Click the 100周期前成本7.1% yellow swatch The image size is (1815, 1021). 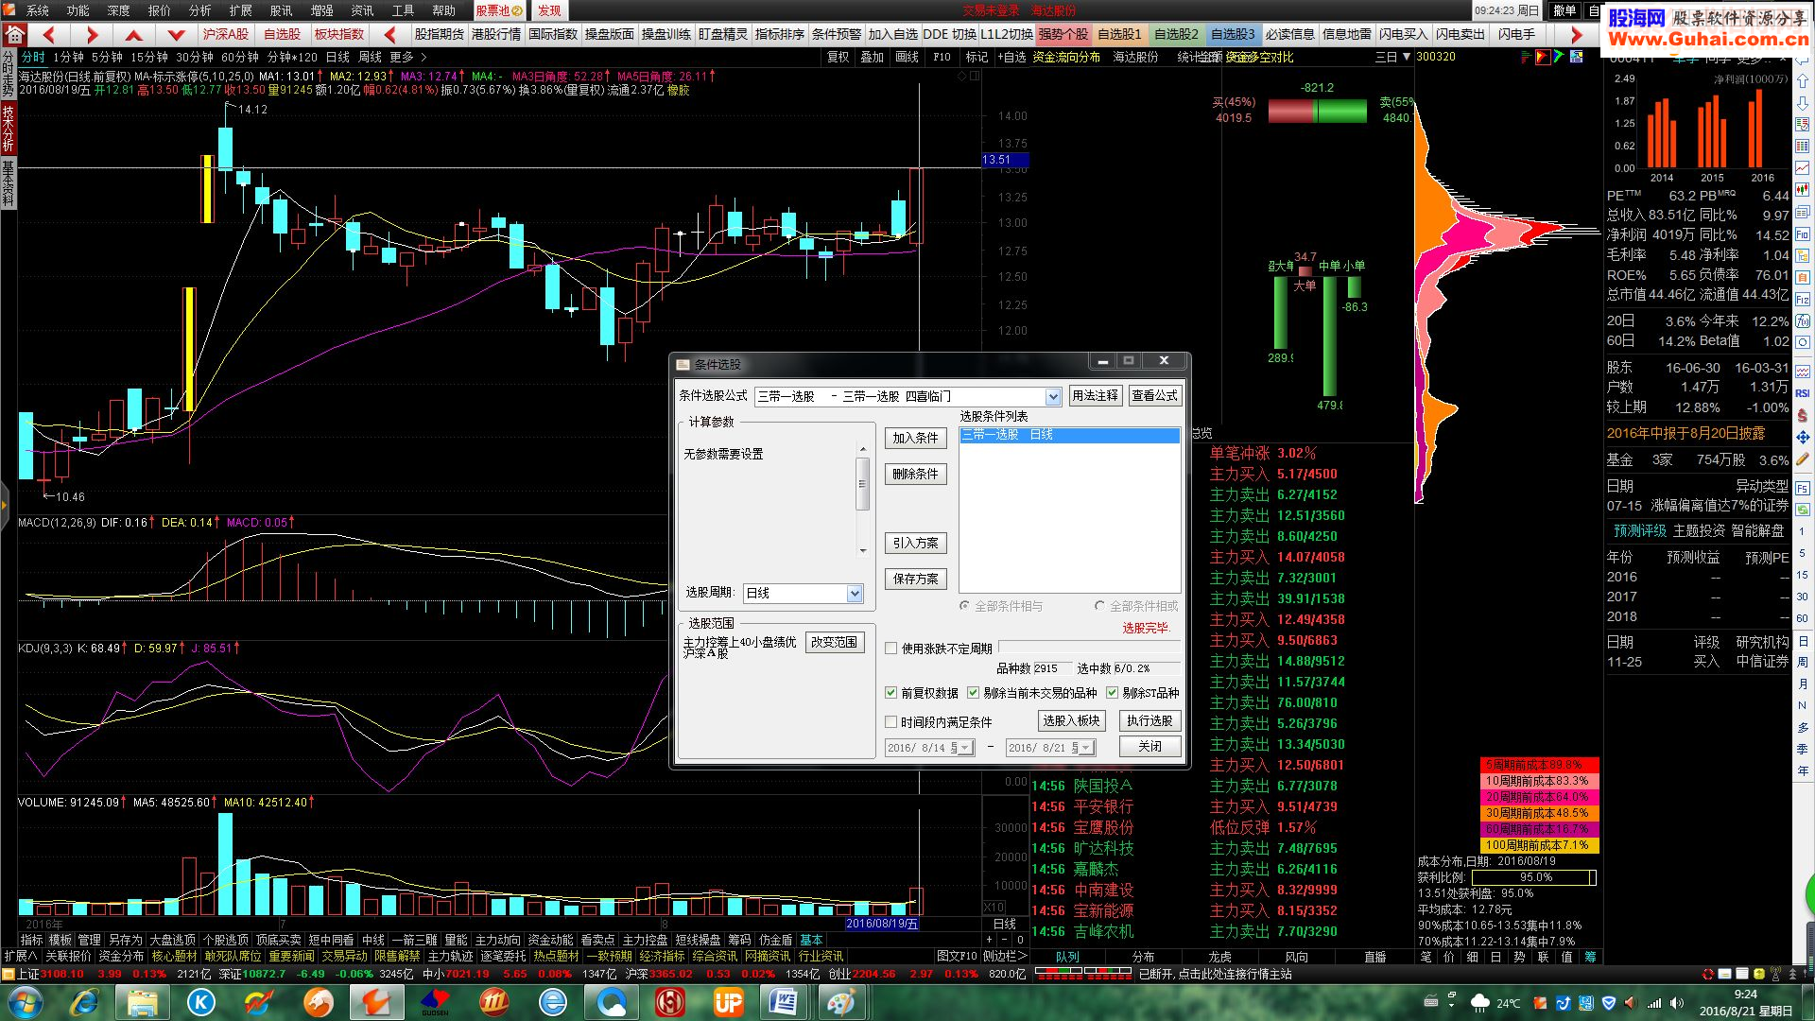coord(1539,845)
